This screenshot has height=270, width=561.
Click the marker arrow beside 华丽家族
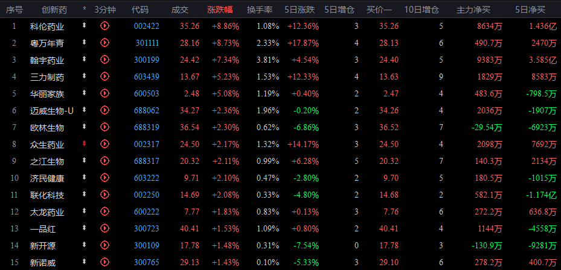click(84, 92)
